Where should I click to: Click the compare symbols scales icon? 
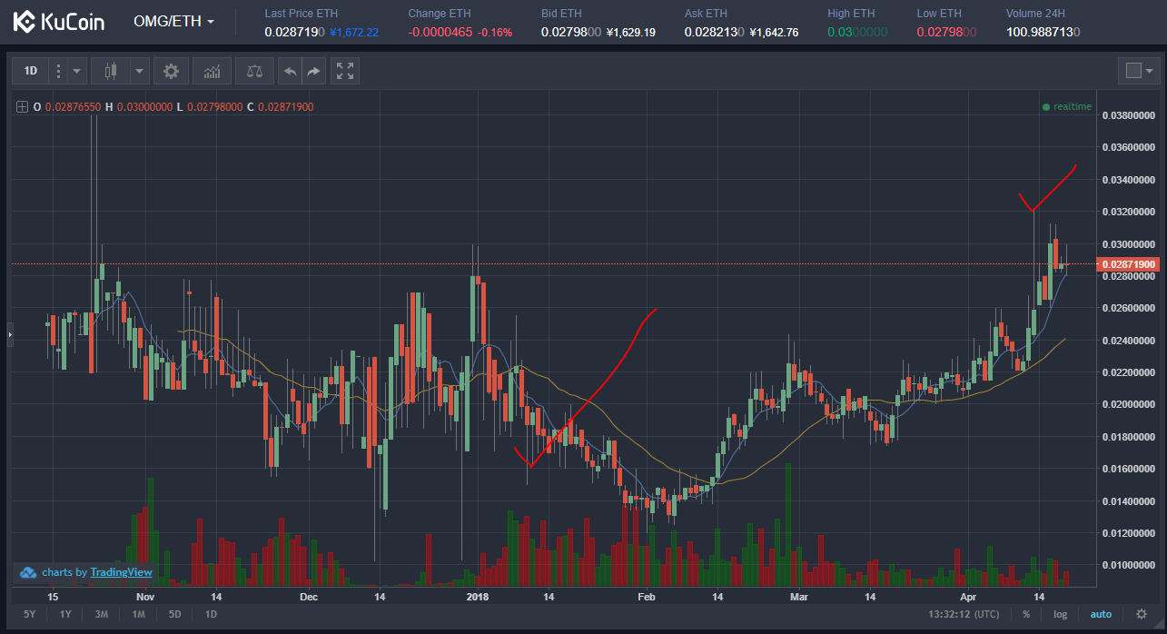pyautogui.click(x=253, y=71)
